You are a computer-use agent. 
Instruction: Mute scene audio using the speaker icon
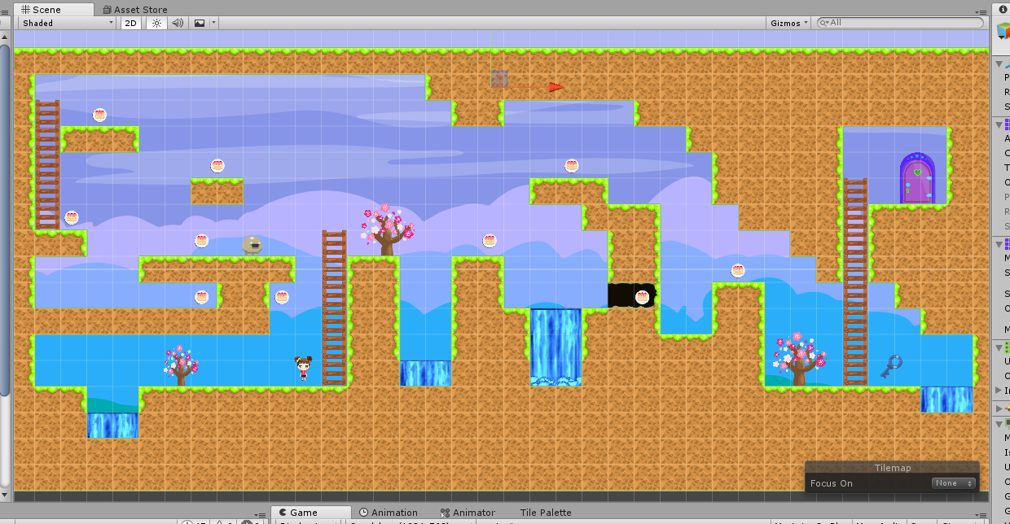click(x=177, y=23)
